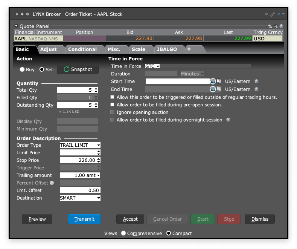Viewport: 297px width, 249px height.
Task: Open the Order Type dropdown
Action: [x=80, y=145]
